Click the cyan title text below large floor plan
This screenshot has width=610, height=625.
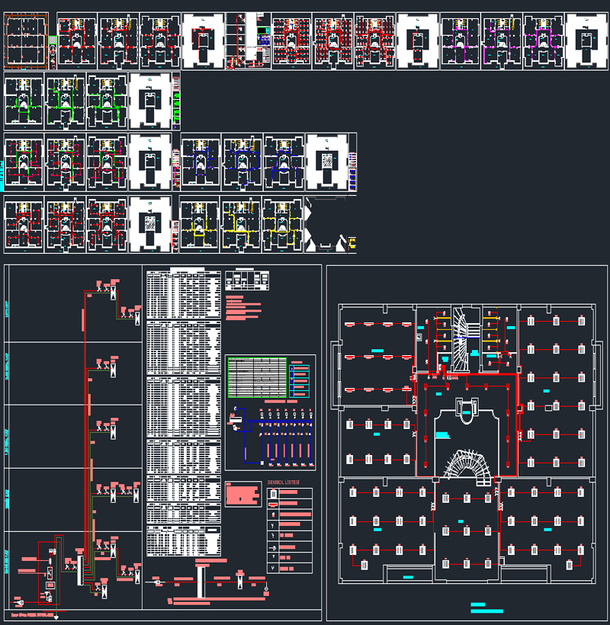[487, 607]
